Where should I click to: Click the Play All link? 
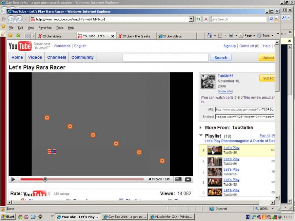pyautogui.click(x=265, y=136)
